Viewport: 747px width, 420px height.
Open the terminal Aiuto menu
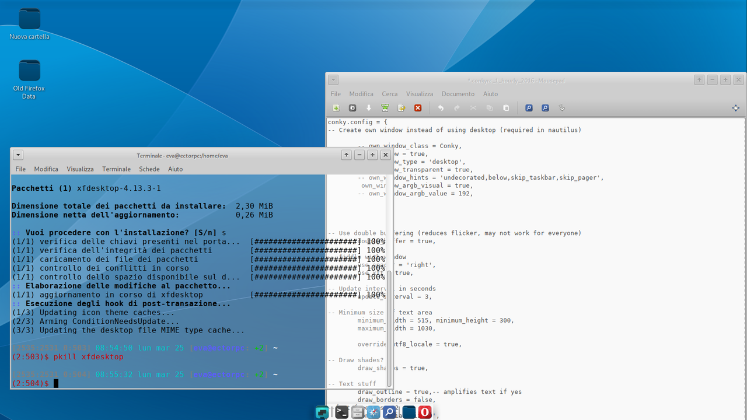[176, 169]
